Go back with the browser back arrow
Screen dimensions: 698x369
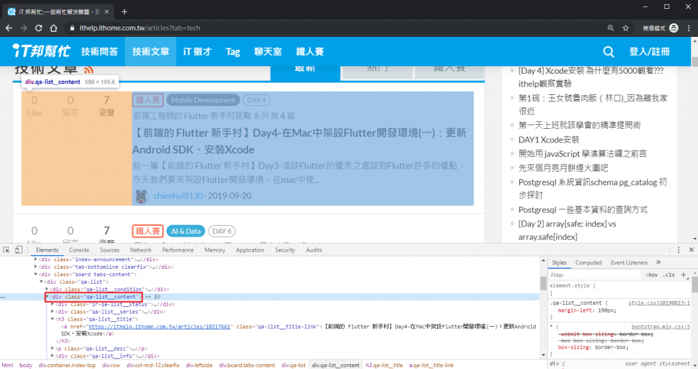coord(9,28)
